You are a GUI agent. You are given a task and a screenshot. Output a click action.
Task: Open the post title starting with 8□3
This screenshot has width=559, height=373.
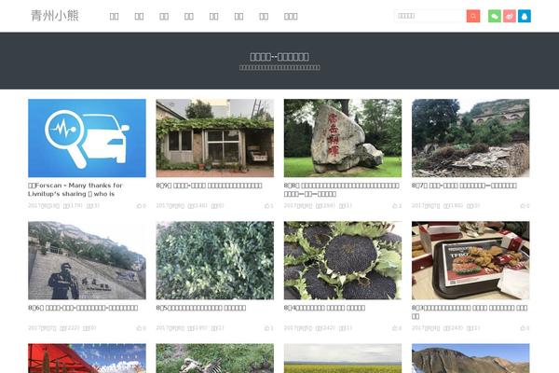click(470, 312)
